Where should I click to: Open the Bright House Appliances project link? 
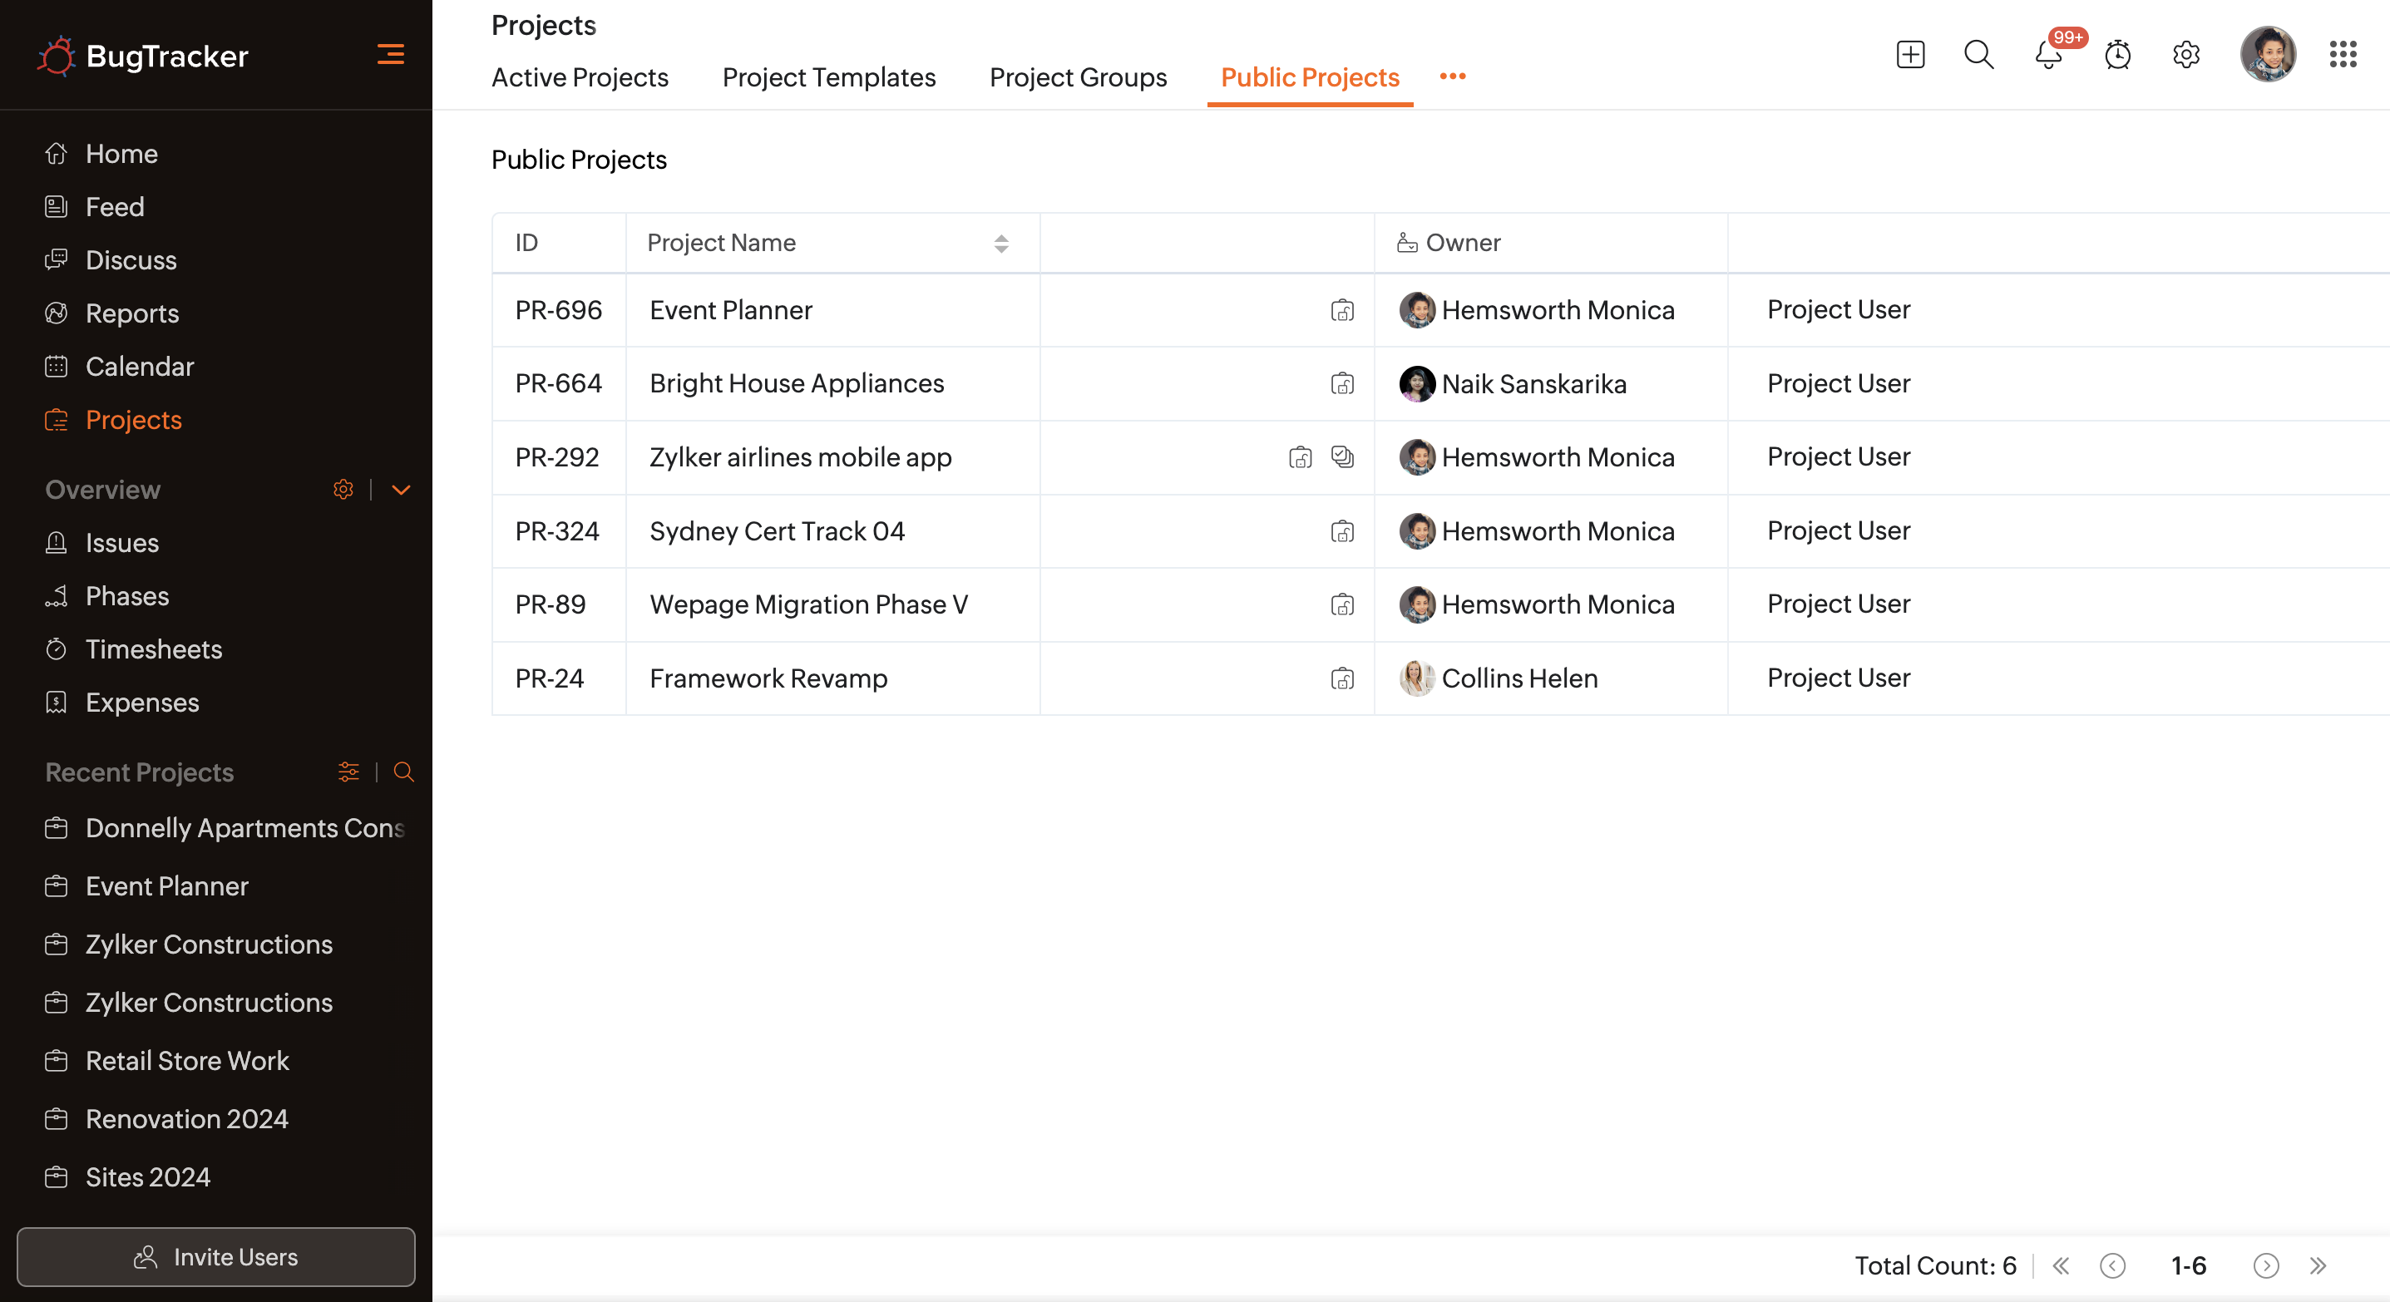796,383
